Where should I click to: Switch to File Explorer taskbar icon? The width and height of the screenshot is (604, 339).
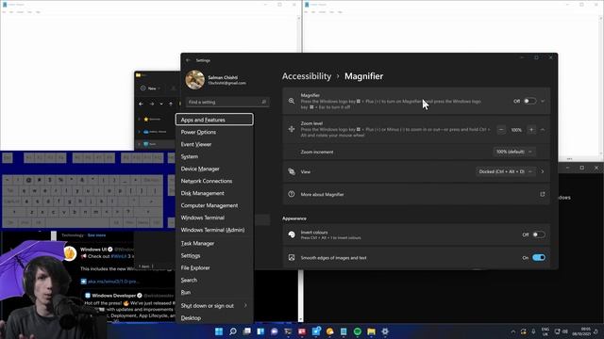pyautogui.click(x=371, y=331)
